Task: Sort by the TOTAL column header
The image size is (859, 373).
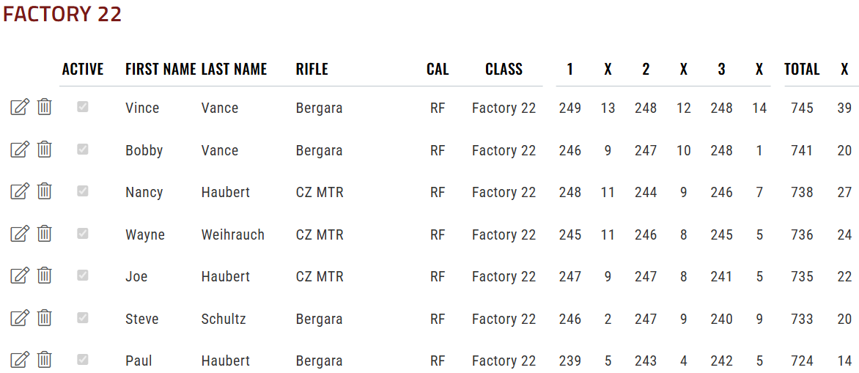Action: tap(802, 69)
